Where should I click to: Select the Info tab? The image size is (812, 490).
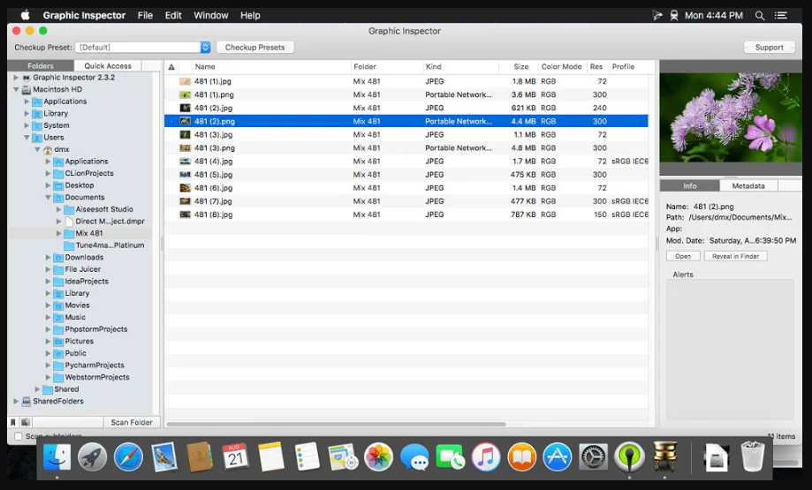click(x=690, y=185)
